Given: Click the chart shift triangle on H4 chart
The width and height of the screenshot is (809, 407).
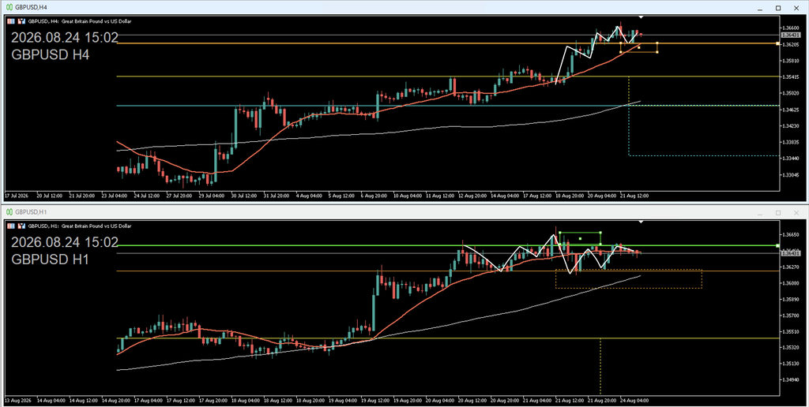Looking at the screenshot, I should tap(641, 17).
